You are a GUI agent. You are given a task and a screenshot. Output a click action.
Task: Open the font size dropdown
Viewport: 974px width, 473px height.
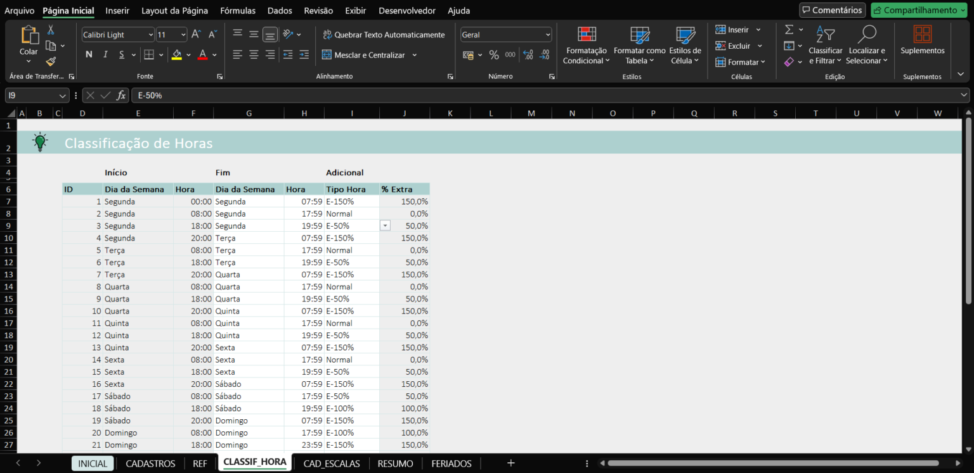point(184,34)
